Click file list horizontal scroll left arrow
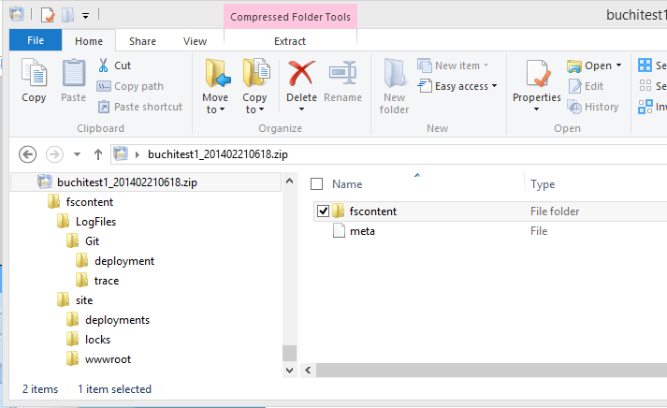 308,371
